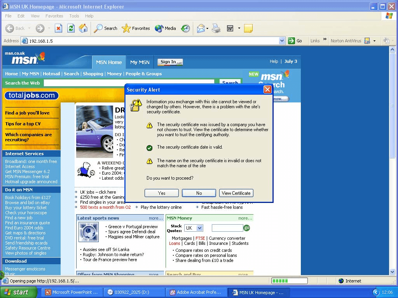Click the Get MSN Messenger 6.2 link
Image resolution: width=398 pixels, height=298 pixels.
click(28, 172)
